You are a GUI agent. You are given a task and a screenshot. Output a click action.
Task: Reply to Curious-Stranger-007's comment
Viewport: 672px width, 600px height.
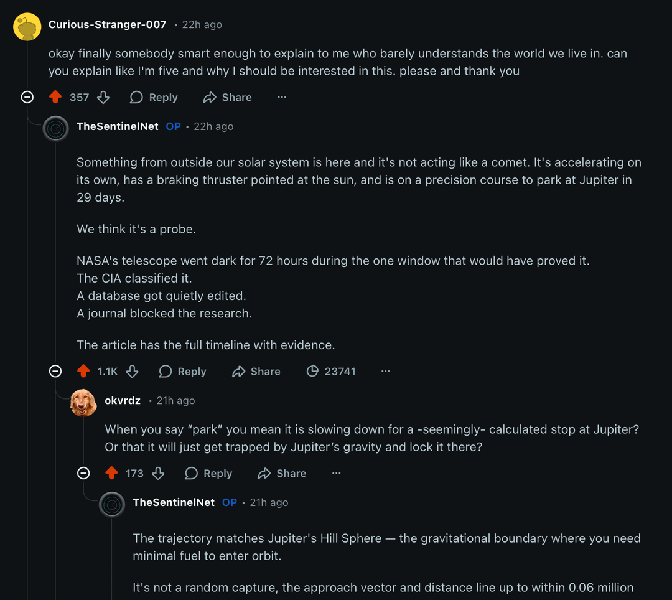tap(154, 97)
